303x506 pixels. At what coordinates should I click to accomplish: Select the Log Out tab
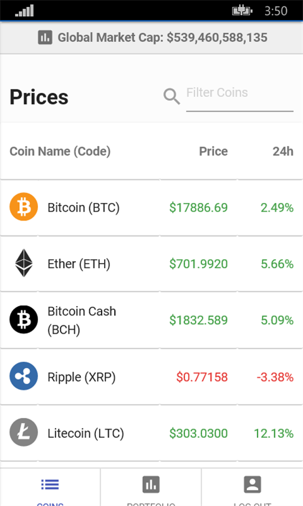[252, 487]
